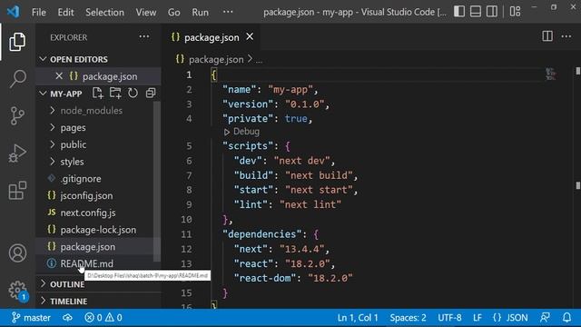Screen dimensions: 581x327
Task: Open the Go menu
Action: [x=173, y=12]
